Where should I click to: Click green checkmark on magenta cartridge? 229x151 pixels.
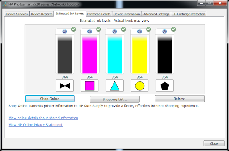tap(98, 29)
